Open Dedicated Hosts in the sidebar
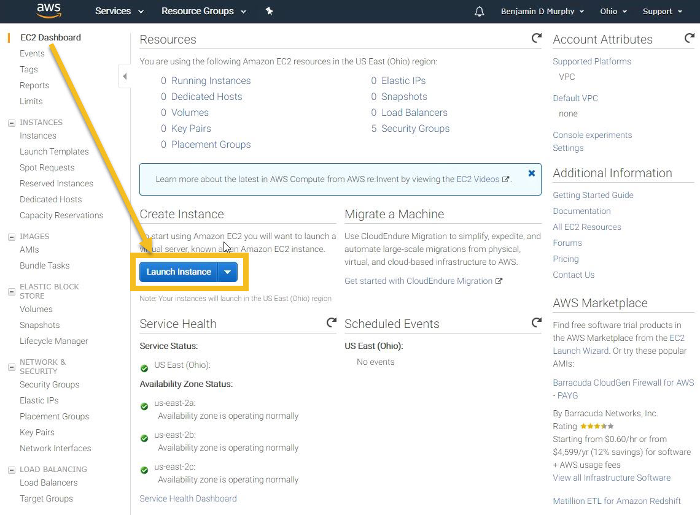700x515 pixels. click(50, 199)
